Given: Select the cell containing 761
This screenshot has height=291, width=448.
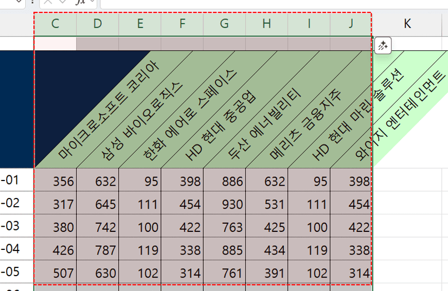Looking at the screenshot, I should 225,271.
